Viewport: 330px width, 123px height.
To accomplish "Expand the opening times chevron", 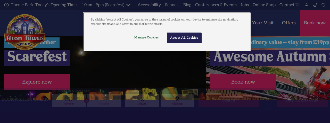I will point(128,5).
